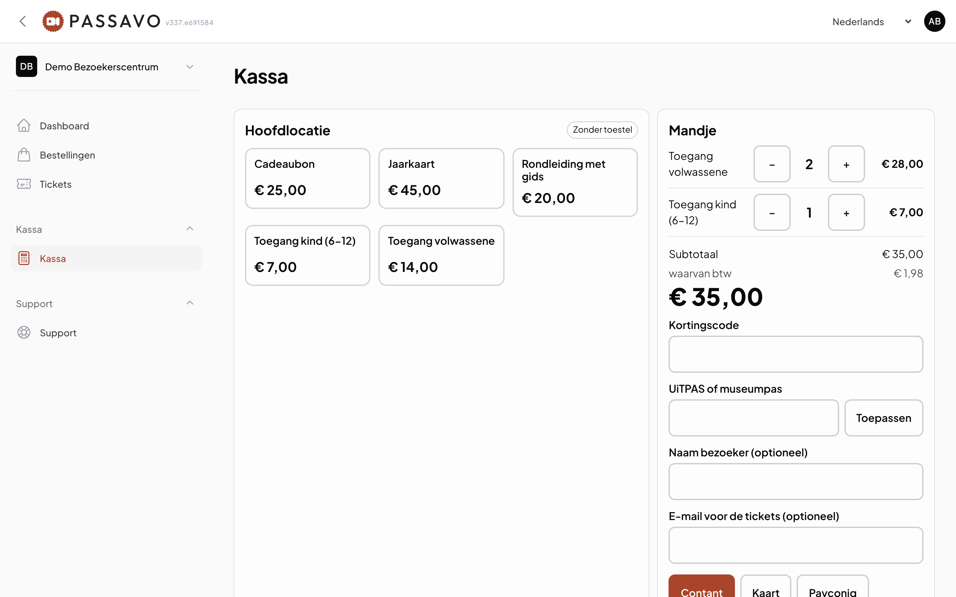Select Kassa calculator icon in sidebar
The image size is (956, 597).
coord(24,258)
